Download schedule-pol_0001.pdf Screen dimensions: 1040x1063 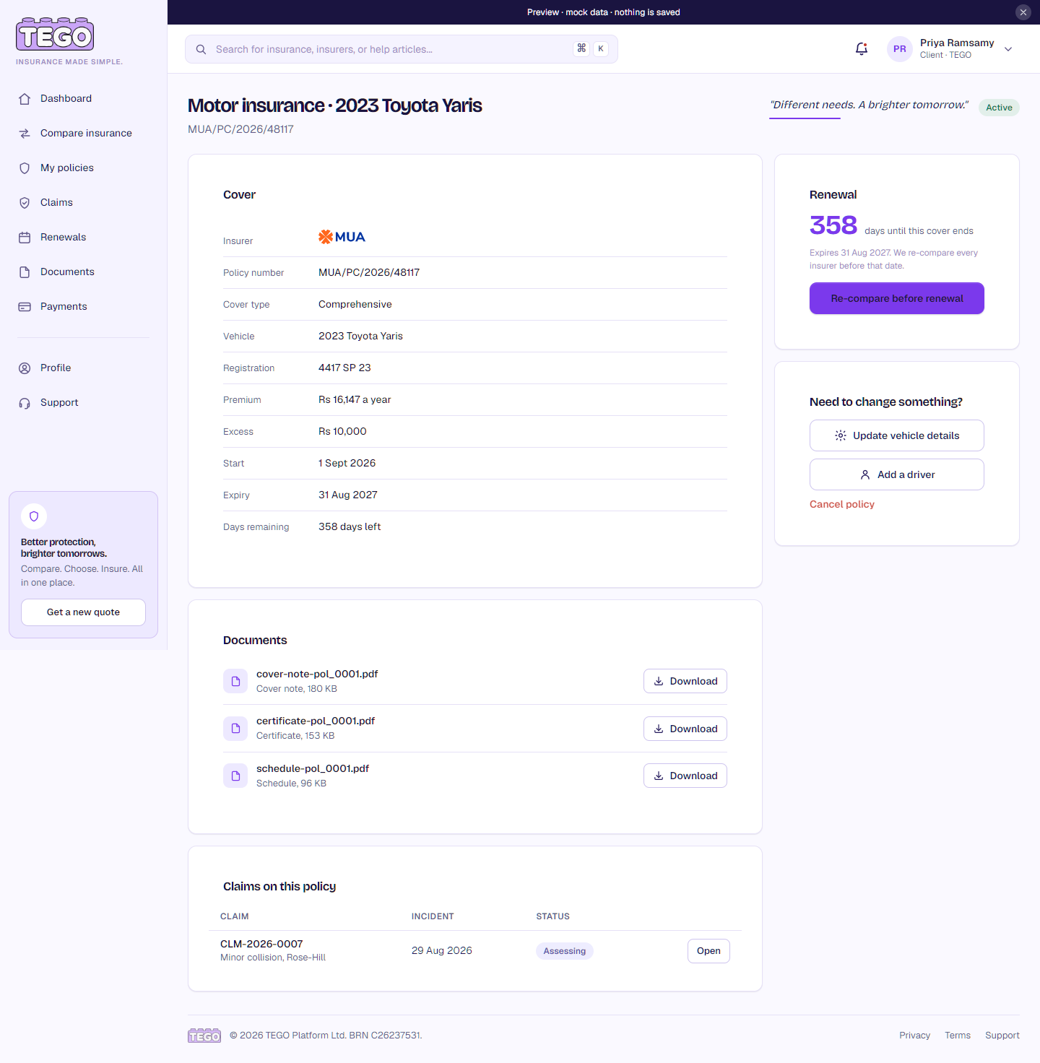point(685,776)
